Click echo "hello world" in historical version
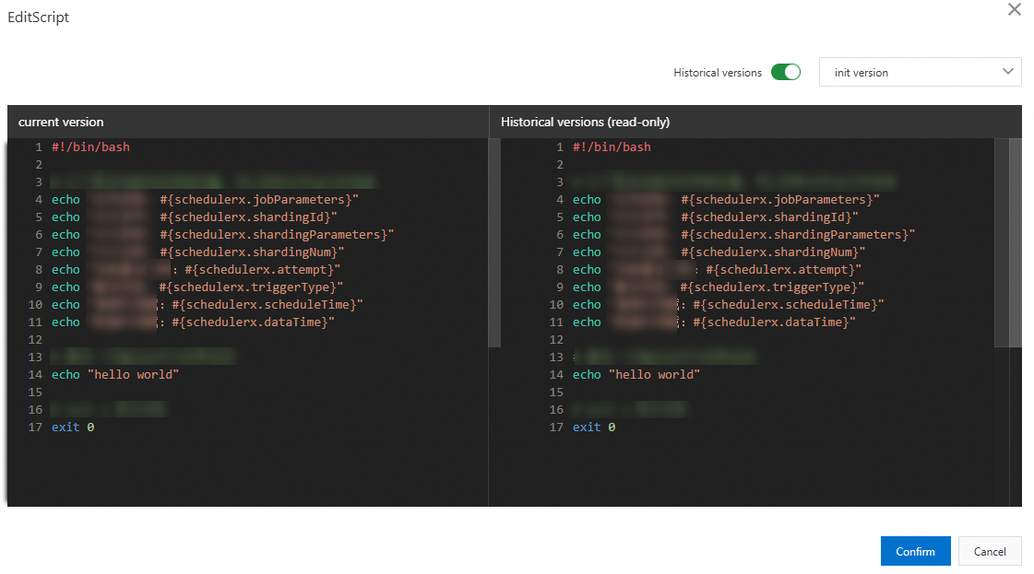This screenshot has height=574, width=1034. (x=636, y=374)
